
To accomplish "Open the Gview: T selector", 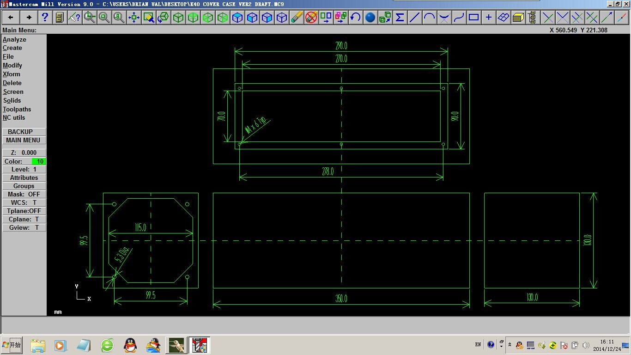I will pyautogui.click(x=24, y=227).
